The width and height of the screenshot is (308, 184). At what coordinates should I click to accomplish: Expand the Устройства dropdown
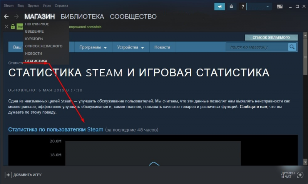point(131,47)
